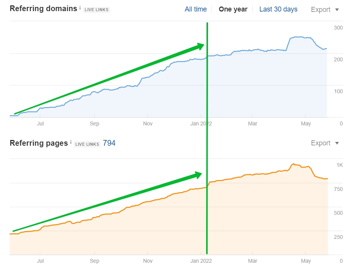Viewport: 347px width, 265px height.
Task: Click the 250 value on pages chart axis
Action: click(x=338, y=237)
